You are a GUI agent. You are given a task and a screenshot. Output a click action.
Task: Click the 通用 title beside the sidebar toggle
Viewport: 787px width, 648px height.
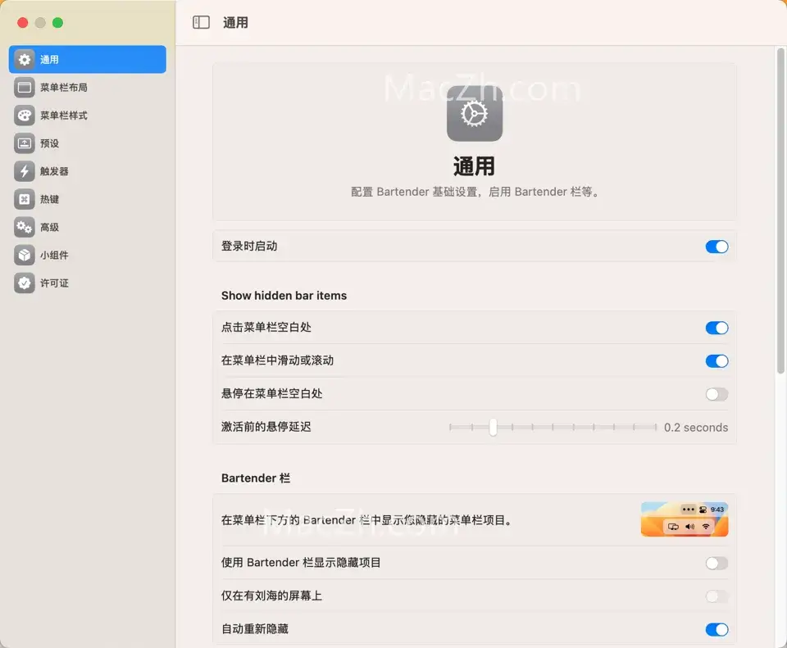click(235, 23)
